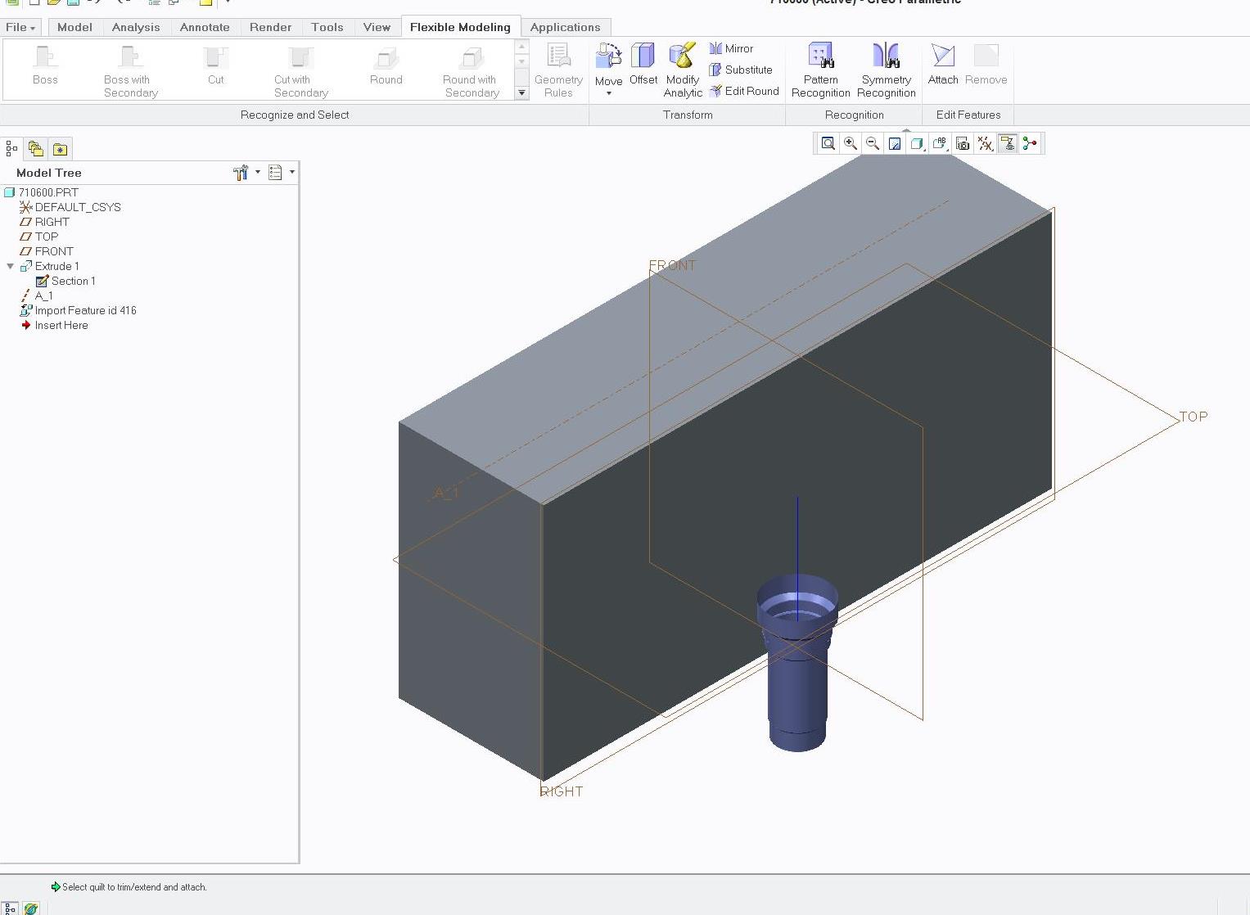Select axis A_1 in the model tree
Viewport: 1250px width, 915px height.
click(x=43, y=295)
